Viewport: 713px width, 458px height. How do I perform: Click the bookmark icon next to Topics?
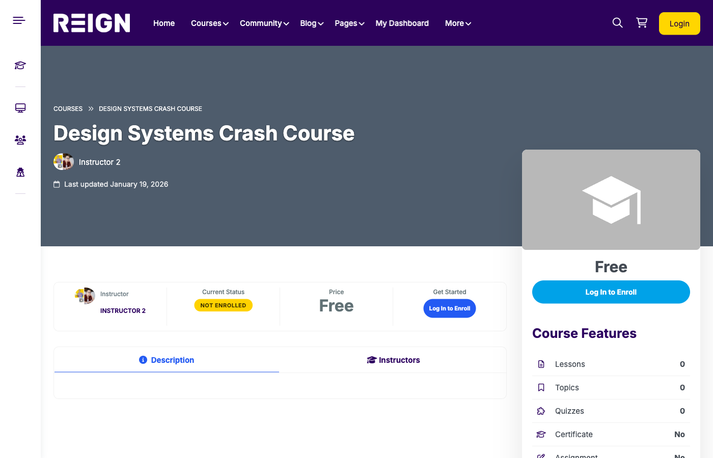coord(541,387)
